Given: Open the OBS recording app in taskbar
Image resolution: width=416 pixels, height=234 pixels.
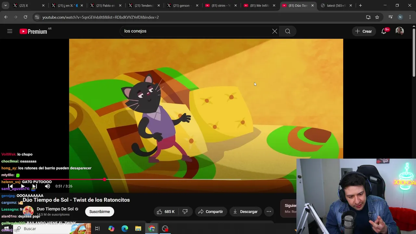Looking at the screenshot, I should [x=165, y=229].
